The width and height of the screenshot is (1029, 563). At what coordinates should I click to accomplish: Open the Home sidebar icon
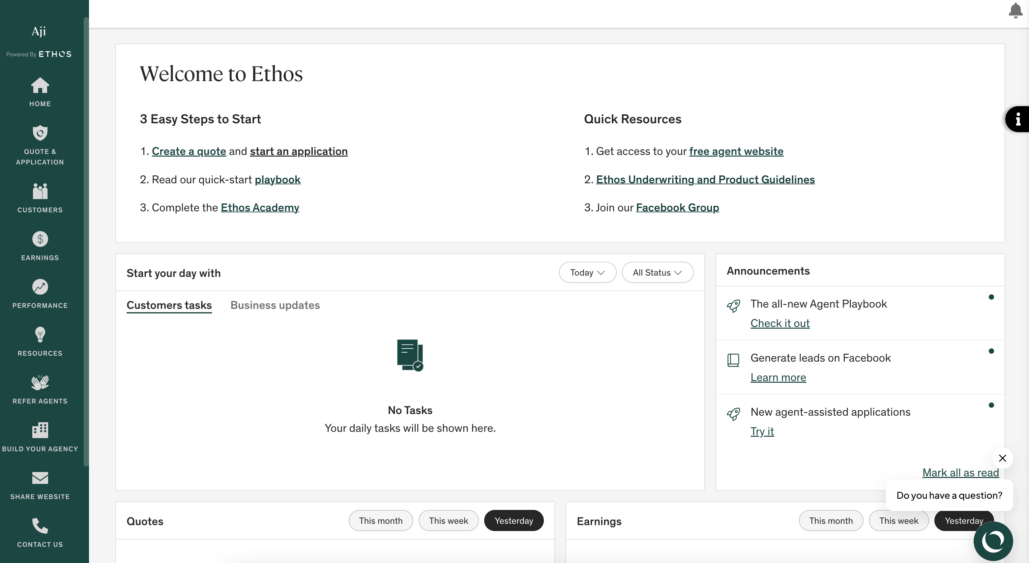tap(40, 85)
